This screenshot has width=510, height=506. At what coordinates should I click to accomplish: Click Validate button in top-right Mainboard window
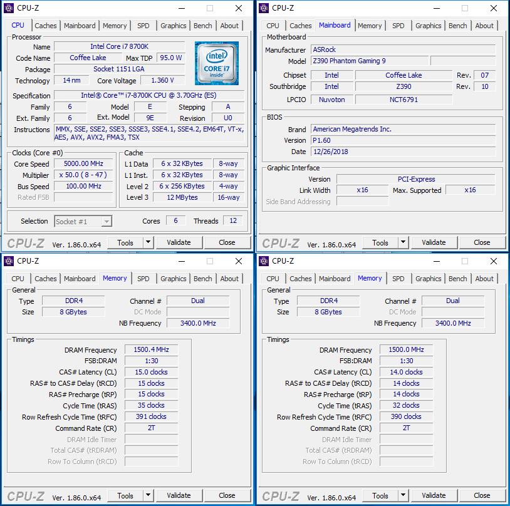[434, 242]
